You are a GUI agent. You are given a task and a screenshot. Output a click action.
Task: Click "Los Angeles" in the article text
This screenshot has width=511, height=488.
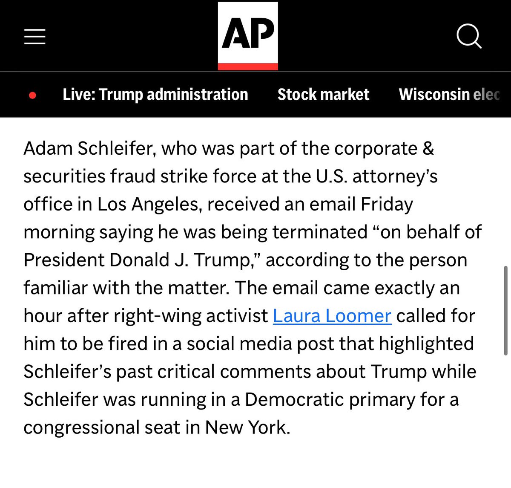point(148,204)
